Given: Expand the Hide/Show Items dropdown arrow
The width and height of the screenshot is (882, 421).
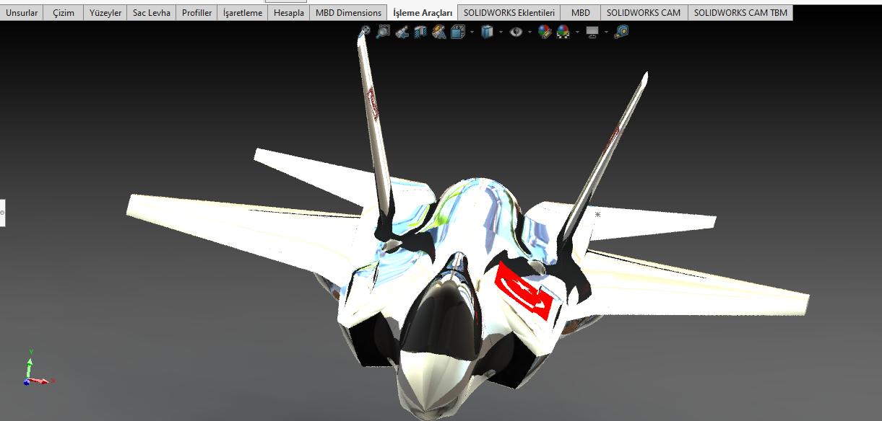Looking at the screenshot, I should click(529, 32).
